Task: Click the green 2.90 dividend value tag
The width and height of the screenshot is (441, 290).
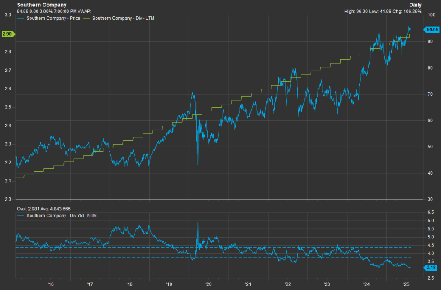Action: click(8, 34)
